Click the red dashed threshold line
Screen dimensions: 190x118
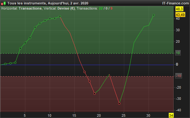[87, 76]
